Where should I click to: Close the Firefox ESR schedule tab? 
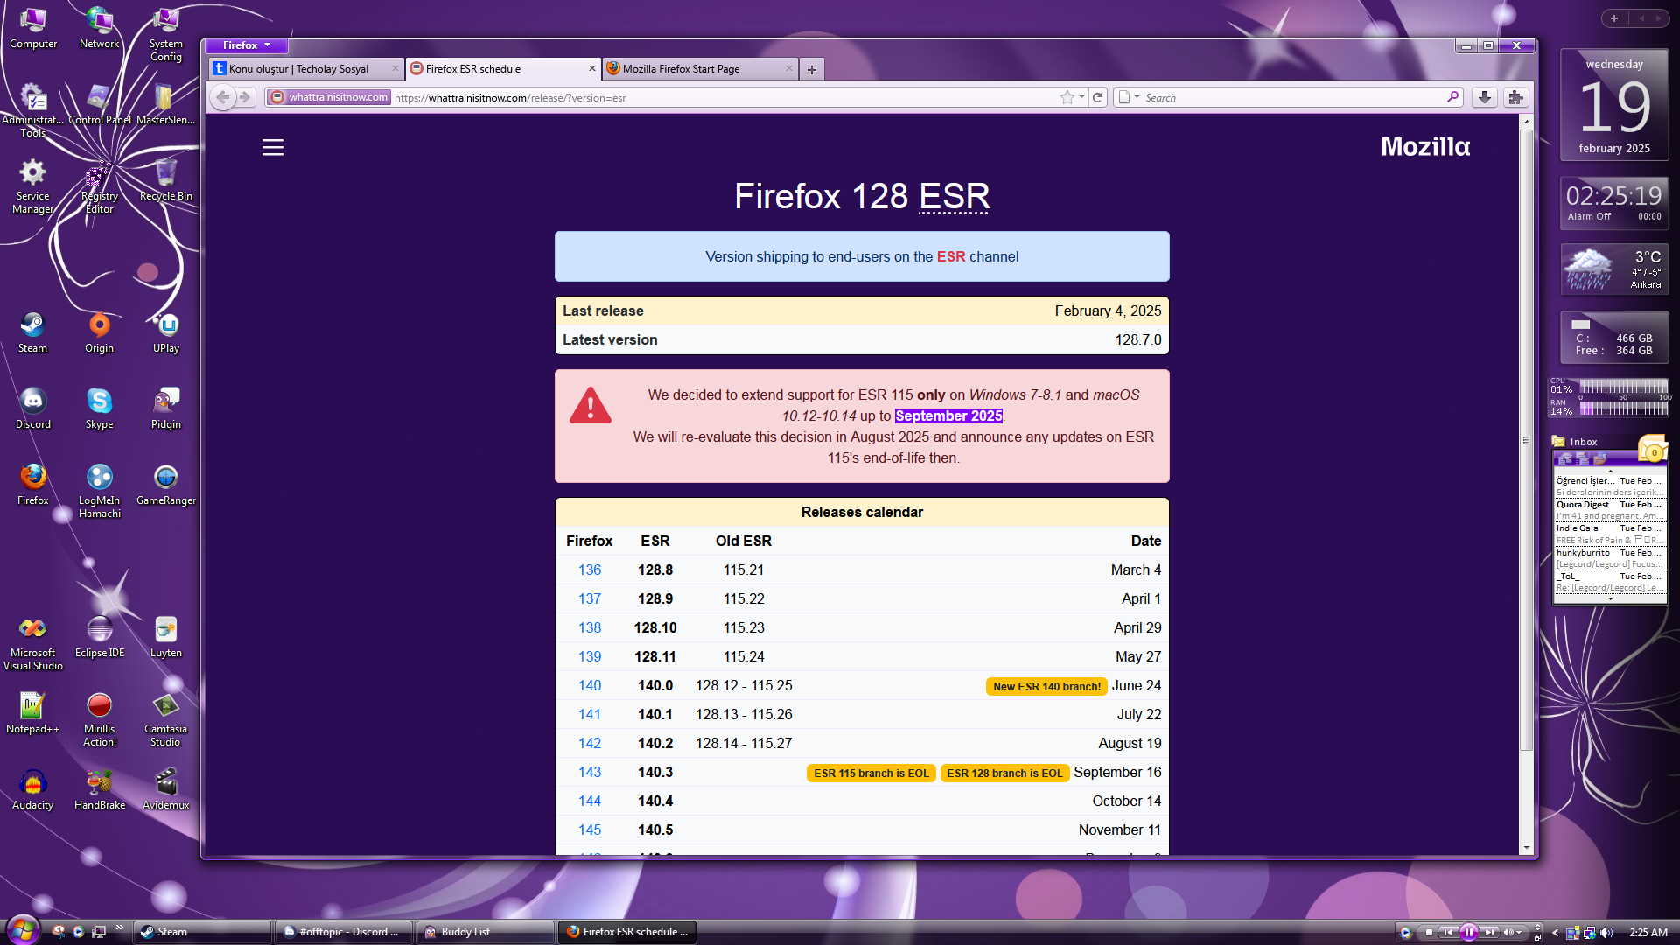[x=592, y=68]
